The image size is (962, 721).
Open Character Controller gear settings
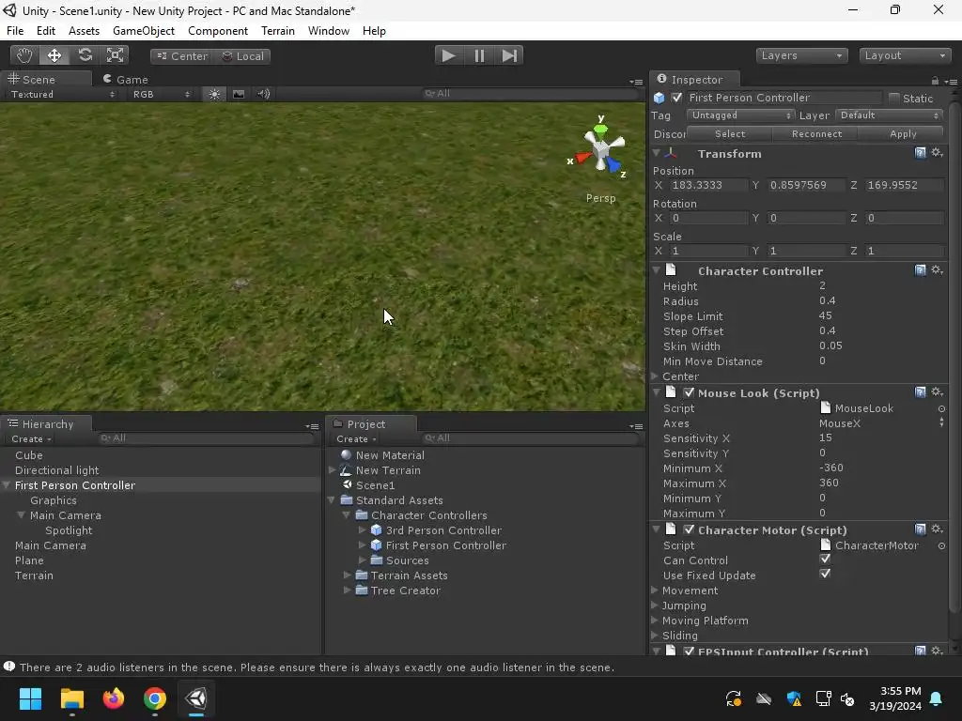coord(938,270)
